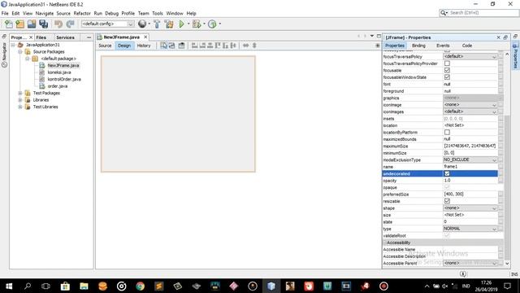Click the Preview Design icon
This screenshot has height=293, width=520.
[x=181, y=46]
